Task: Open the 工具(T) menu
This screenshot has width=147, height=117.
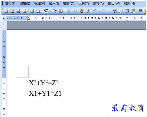Action: click(x=84, y=4)
